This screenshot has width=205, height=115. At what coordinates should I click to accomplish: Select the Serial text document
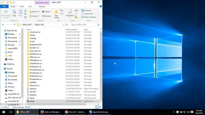[32, 98]
